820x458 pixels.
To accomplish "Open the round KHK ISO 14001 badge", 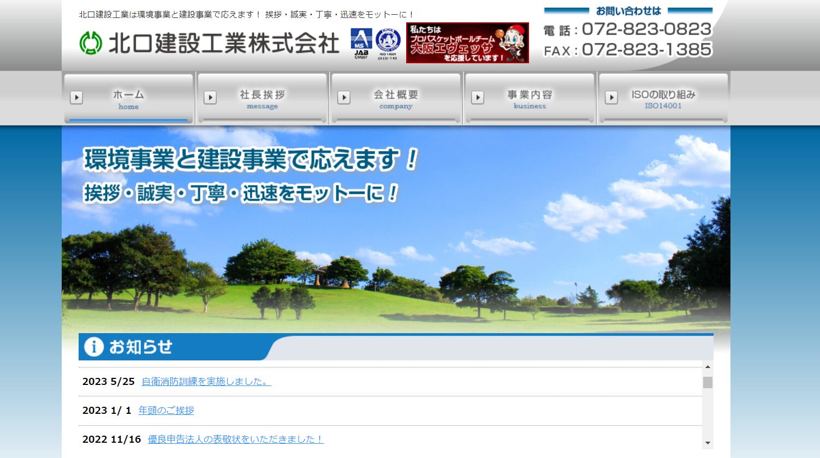I will (x=388, y=43).
